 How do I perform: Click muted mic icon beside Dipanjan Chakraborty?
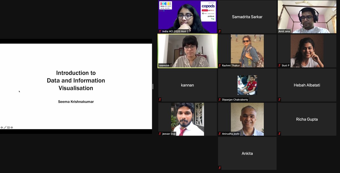tap(220, 100)
